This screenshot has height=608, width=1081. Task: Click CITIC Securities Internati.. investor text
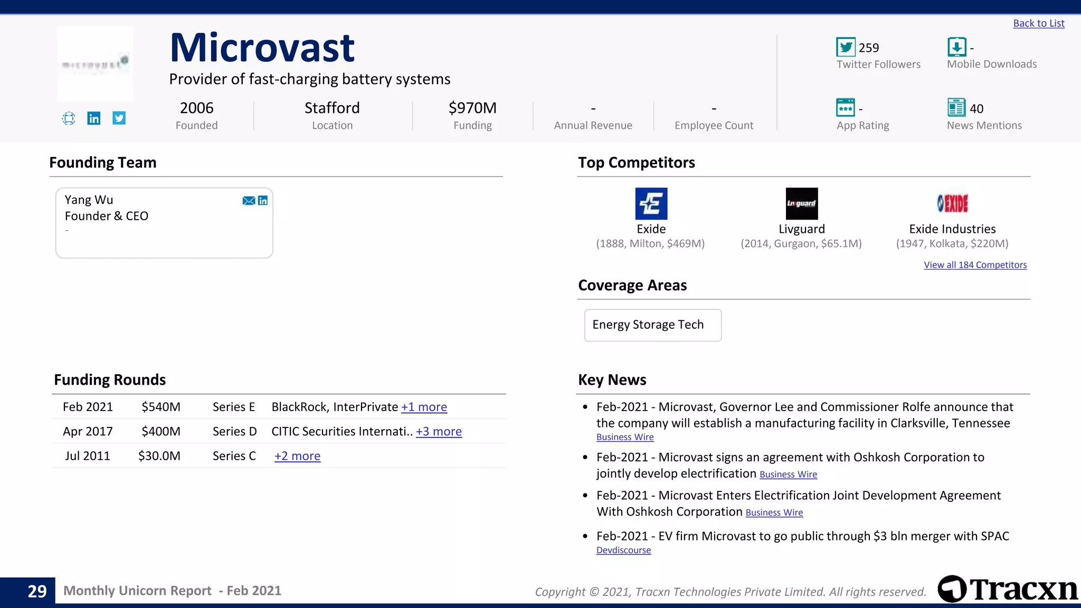tap(342, 432)
